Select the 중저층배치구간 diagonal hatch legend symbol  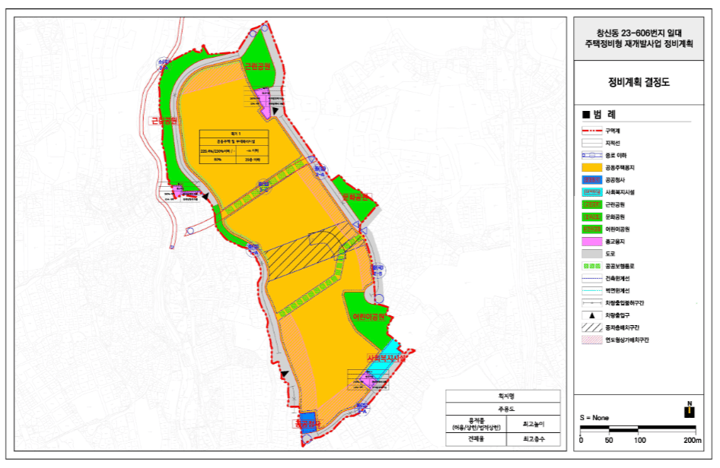coord(592,327)
